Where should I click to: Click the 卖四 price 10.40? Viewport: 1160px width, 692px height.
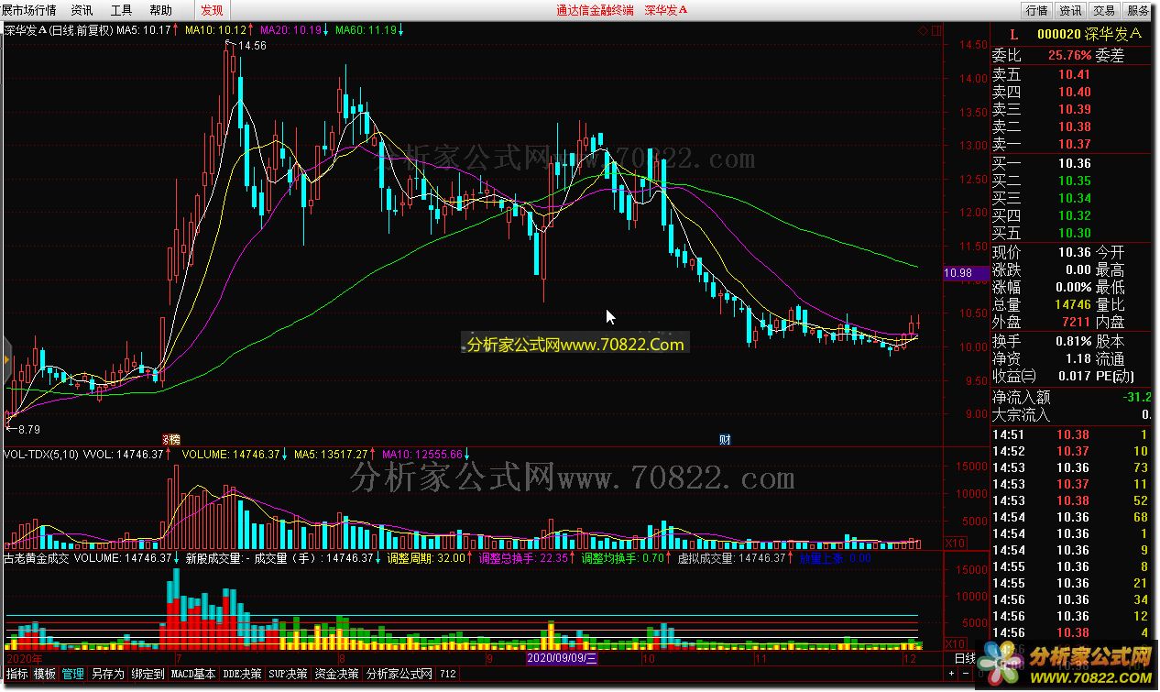(1075, 93)
